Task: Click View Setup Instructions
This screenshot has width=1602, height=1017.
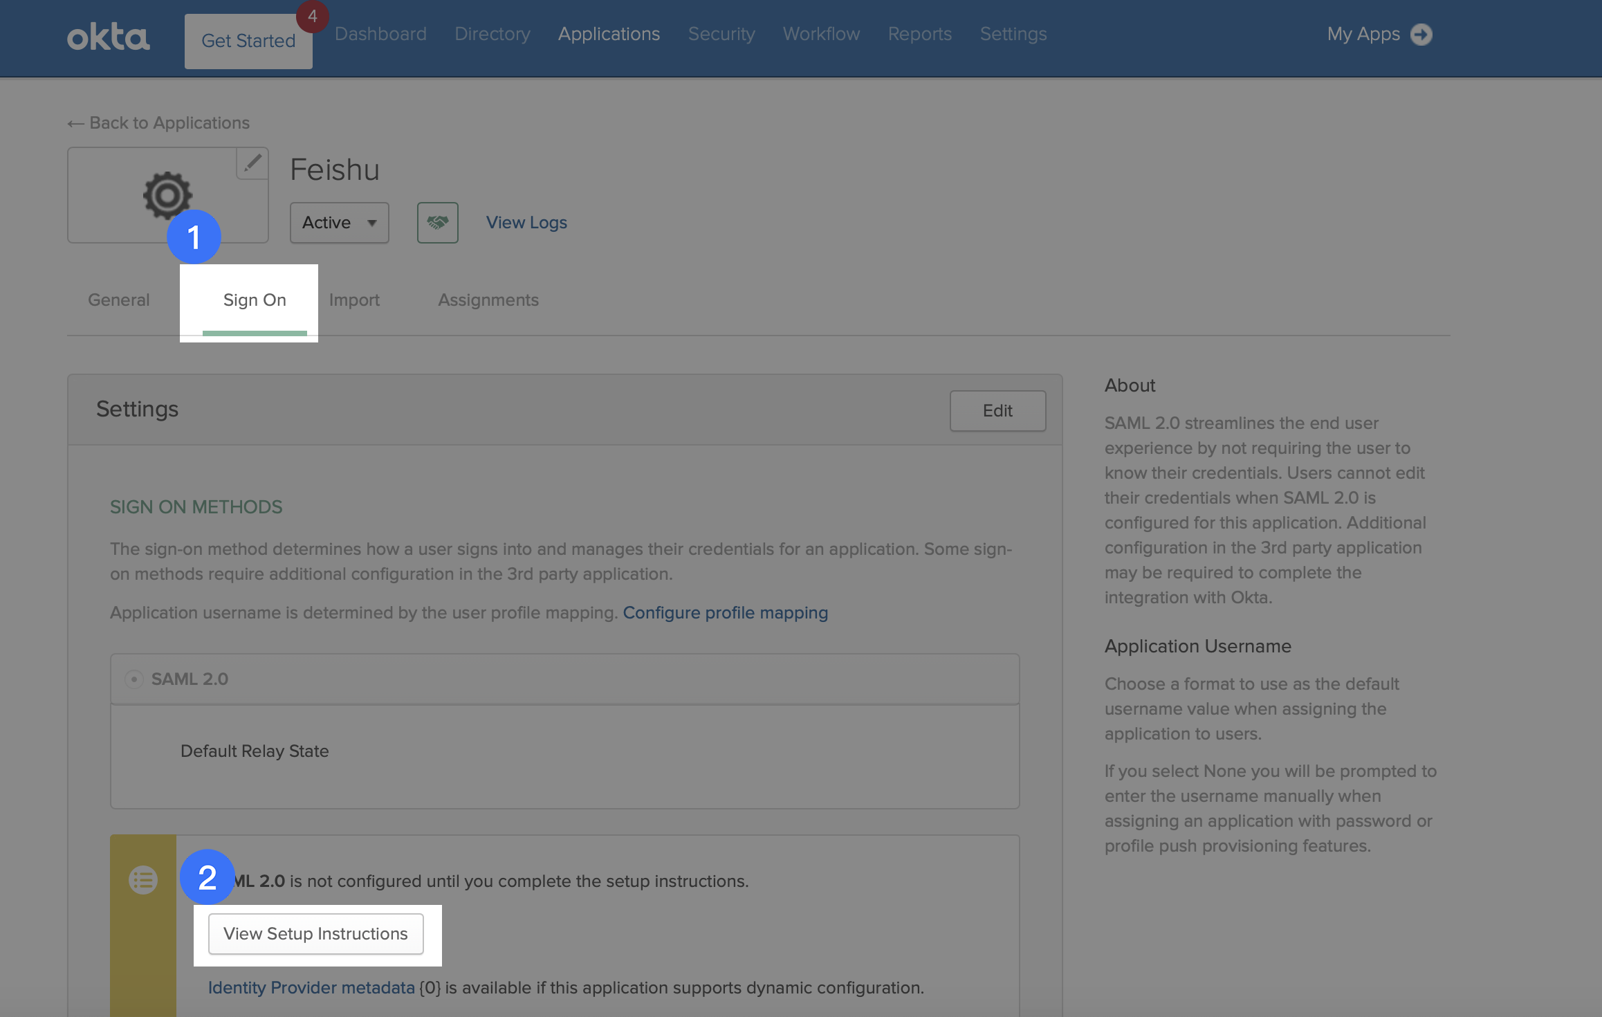Action: click(x=316, y=933)
